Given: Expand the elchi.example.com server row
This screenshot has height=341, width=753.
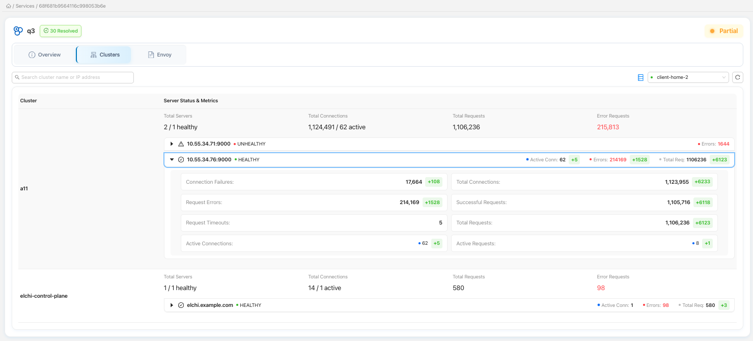Looking at the screenshot, I should pos(172,305).
